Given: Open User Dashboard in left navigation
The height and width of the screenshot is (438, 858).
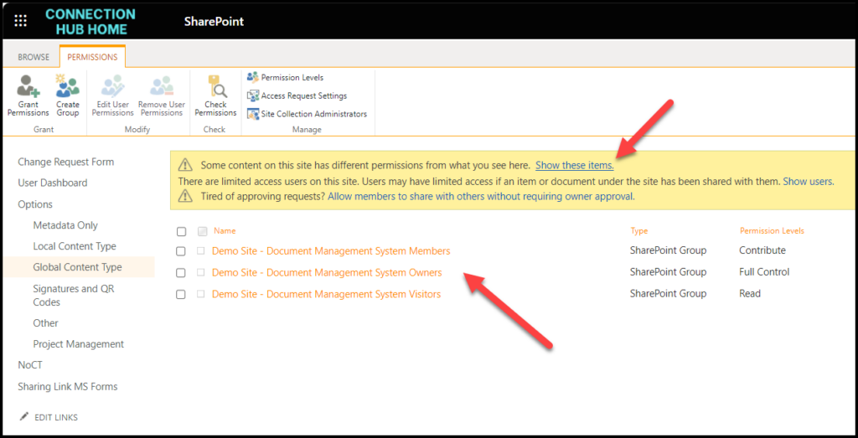Looking at the screenshot, I should 53,183.
